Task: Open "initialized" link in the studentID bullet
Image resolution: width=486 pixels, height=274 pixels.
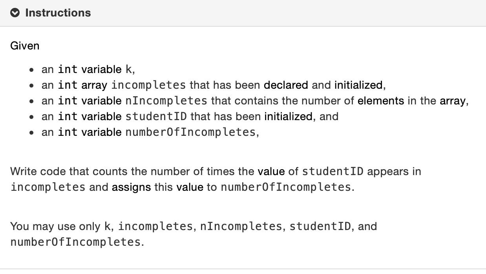Action: pyautogui.click(x=289, y=116)
